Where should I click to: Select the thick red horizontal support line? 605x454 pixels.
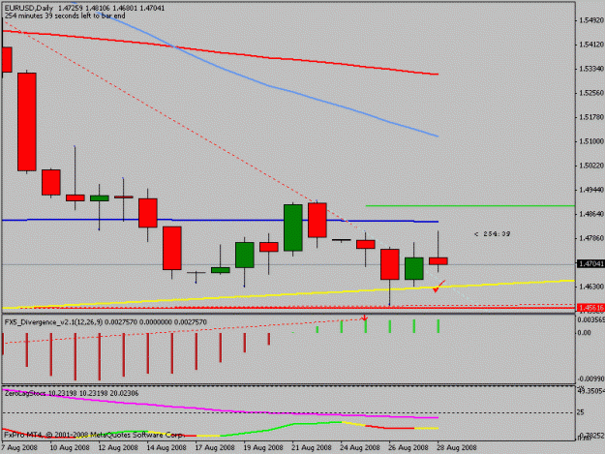[x=289, y=308]
